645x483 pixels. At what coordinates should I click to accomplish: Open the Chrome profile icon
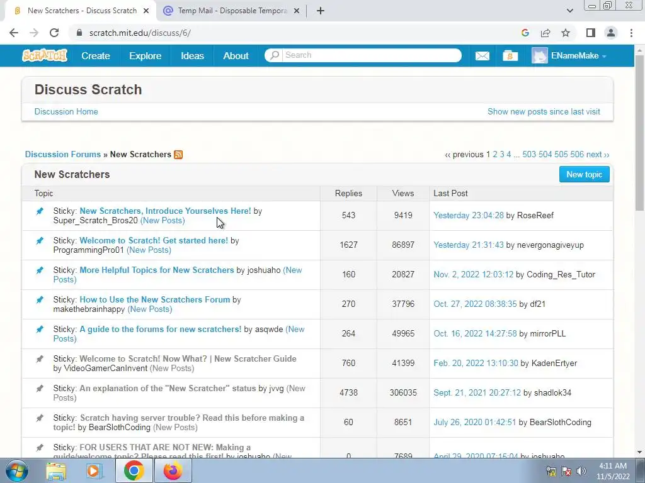point(611,33)
